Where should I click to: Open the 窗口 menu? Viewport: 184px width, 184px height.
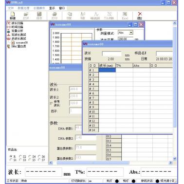click(x=62, y=8)
